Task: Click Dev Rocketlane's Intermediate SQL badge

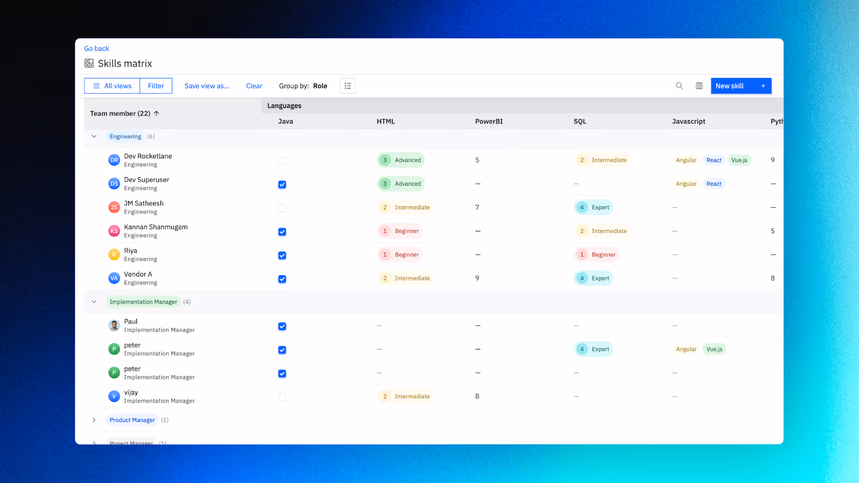Action: point(602,160)
